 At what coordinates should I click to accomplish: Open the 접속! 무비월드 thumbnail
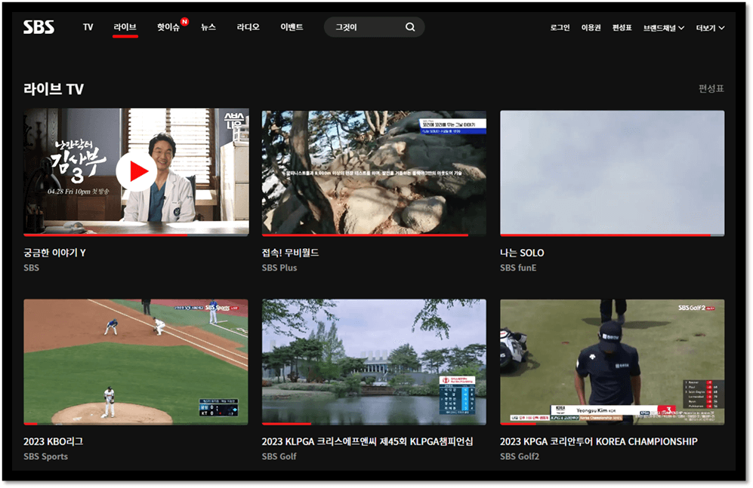374,173
